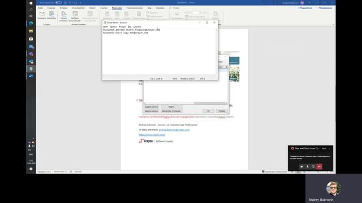
Task: Click the Customize Columns button in dialog
Action: [172, 111]
